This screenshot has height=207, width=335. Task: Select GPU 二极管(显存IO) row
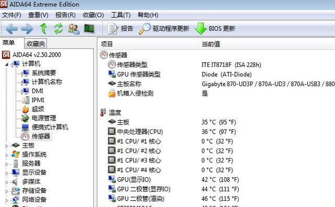(217, 189)
